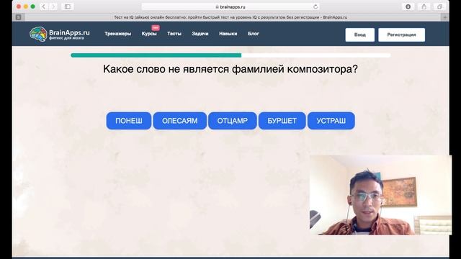Click the Вход button
This screenshot has width=461, height=259.
(x=360, y=35)
